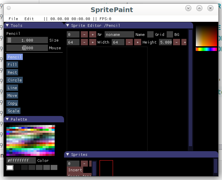
Task: Decrease the sprite Nr value
Action: 84,35
